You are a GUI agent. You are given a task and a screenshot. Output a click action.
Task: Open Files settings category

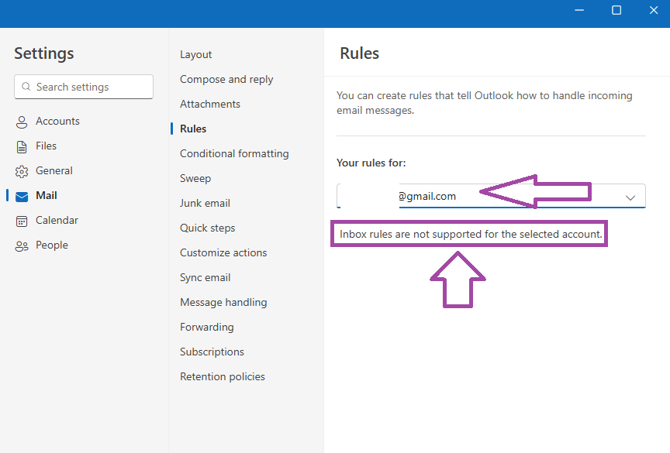pyautogui.click(x=46, y=146)
